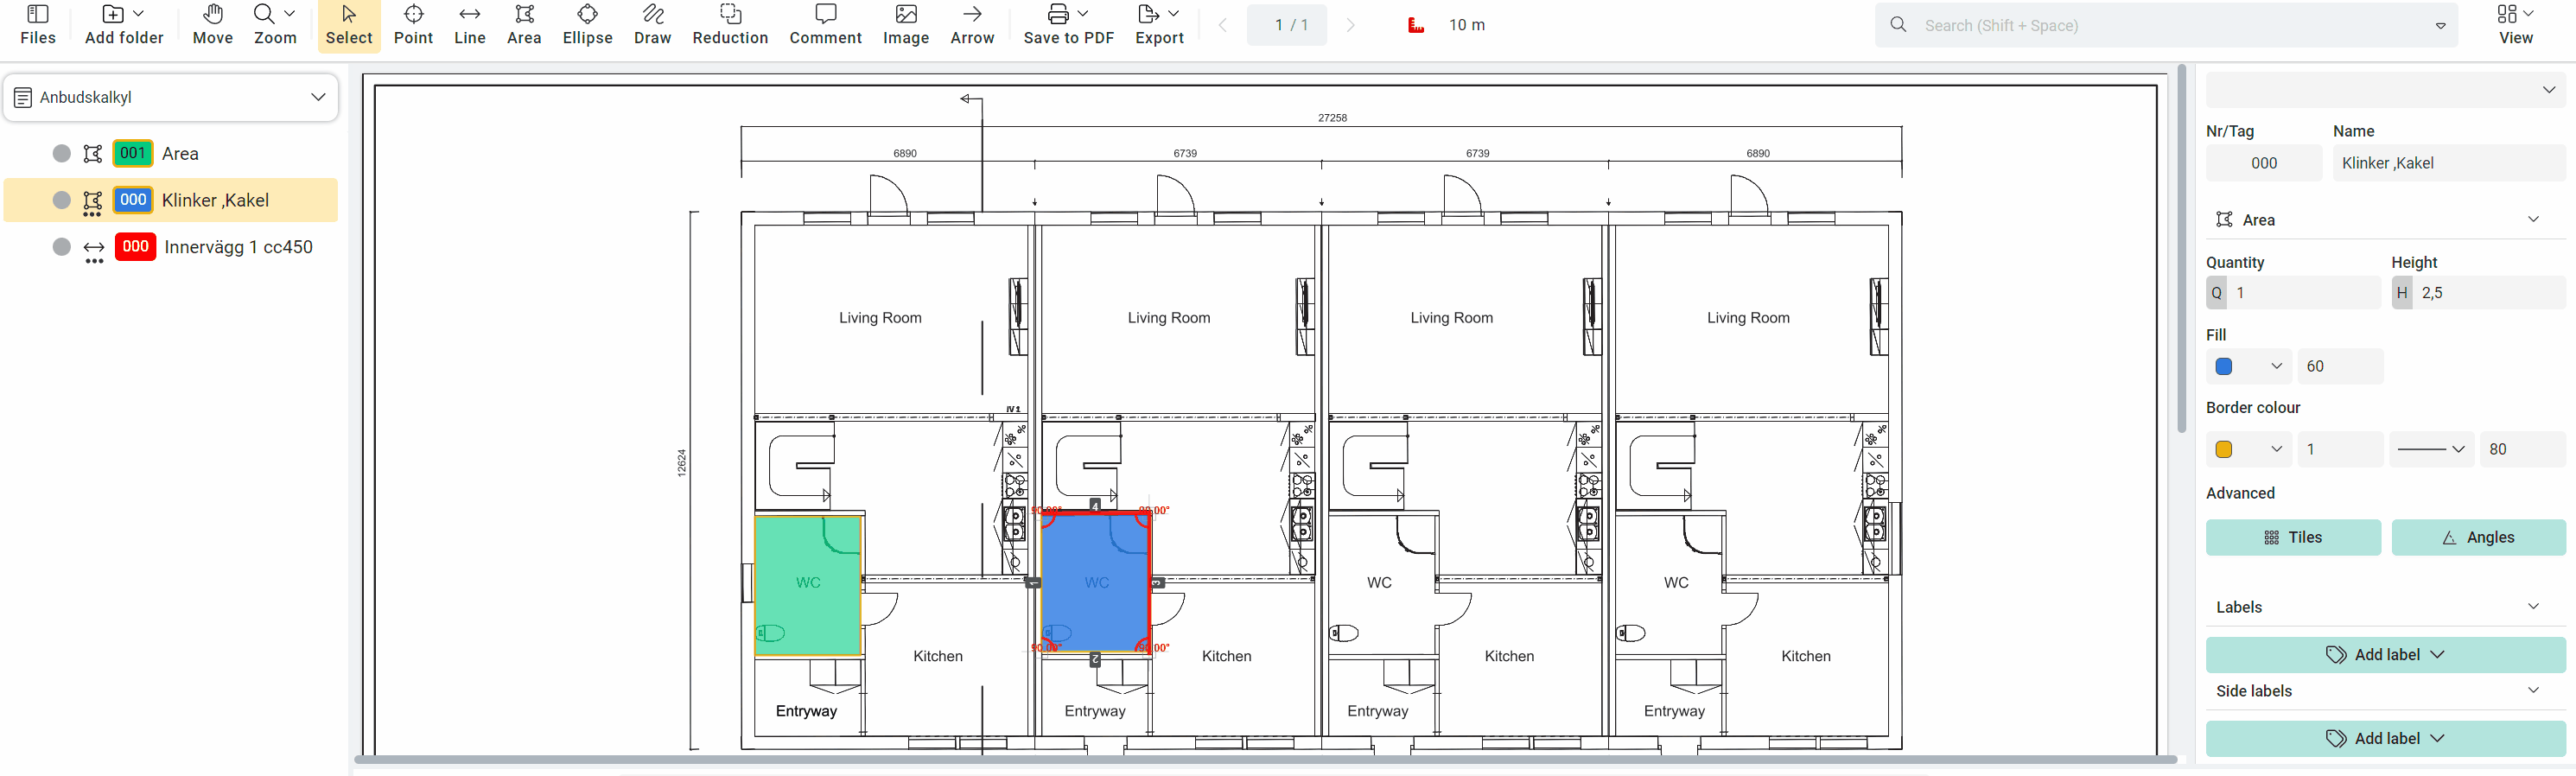
Task: Click the search magnifier icon
Action: [1897, 25]
